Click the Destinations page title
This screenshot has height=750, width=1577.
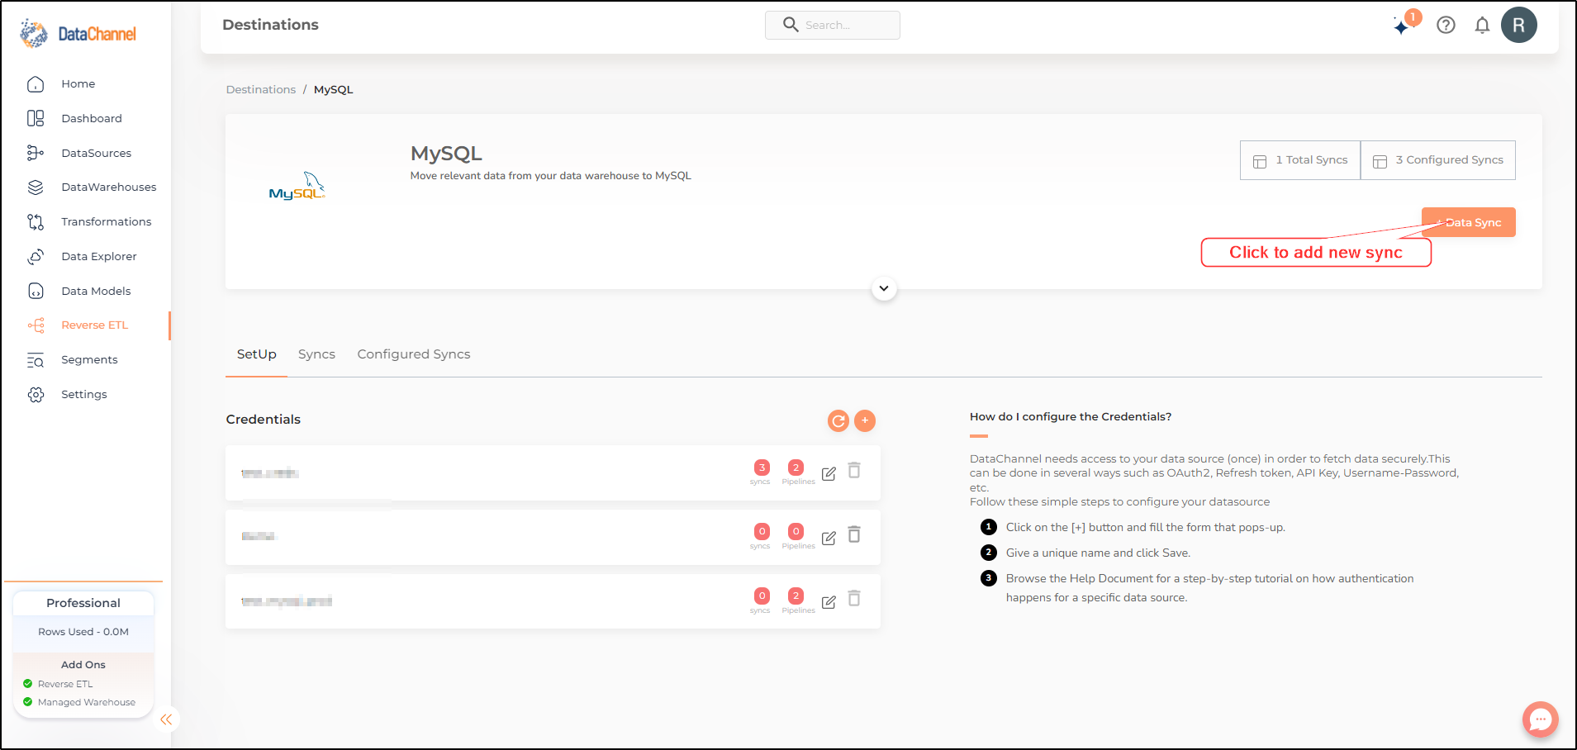coord(270,25)
